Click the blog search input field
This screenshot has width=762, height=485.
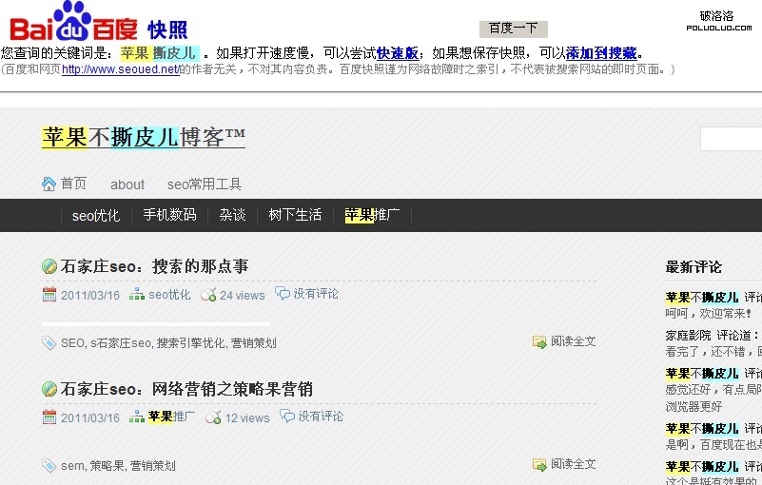pyautogui.click(x=731, y=139)
